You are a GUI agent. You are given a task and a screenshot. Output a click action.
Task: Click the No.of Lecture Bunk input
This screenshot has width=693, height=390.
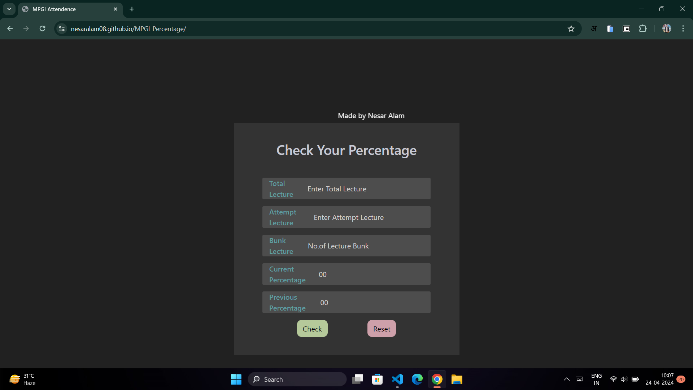[365, 246]
